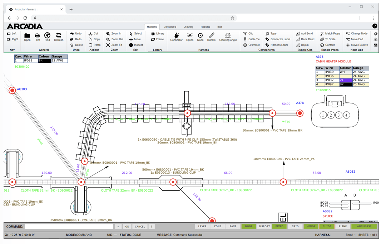386x244 pixels.
Task: Switch to the Advanced ribbon tab
Action: (x=170, y=27)
